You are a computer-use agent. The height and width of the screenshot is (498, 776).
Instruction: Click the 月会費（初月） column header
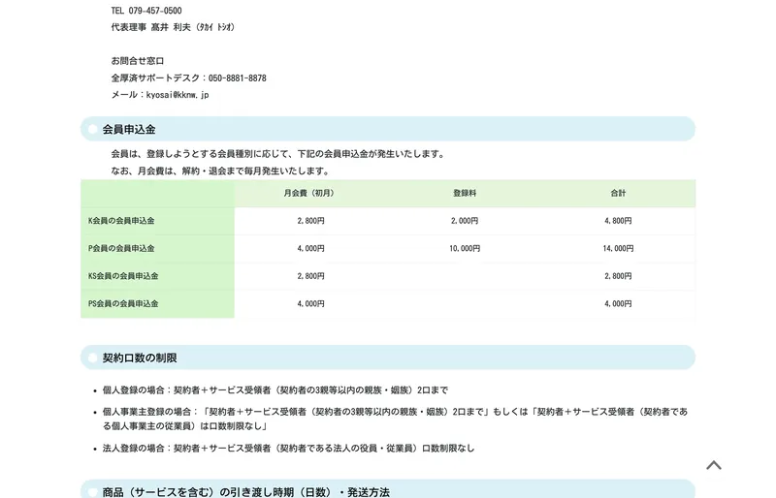[310, 194]
